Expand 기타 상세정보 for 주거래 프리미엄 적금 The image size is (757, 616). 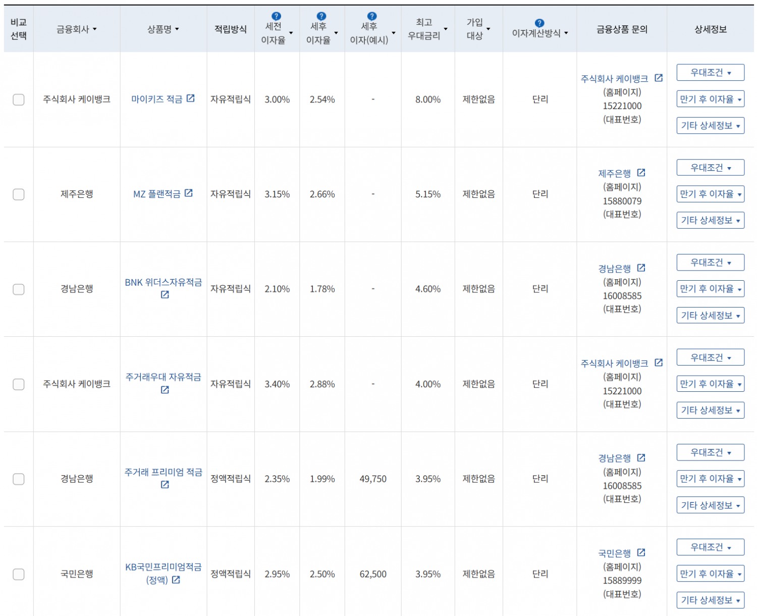coord(711,505)
